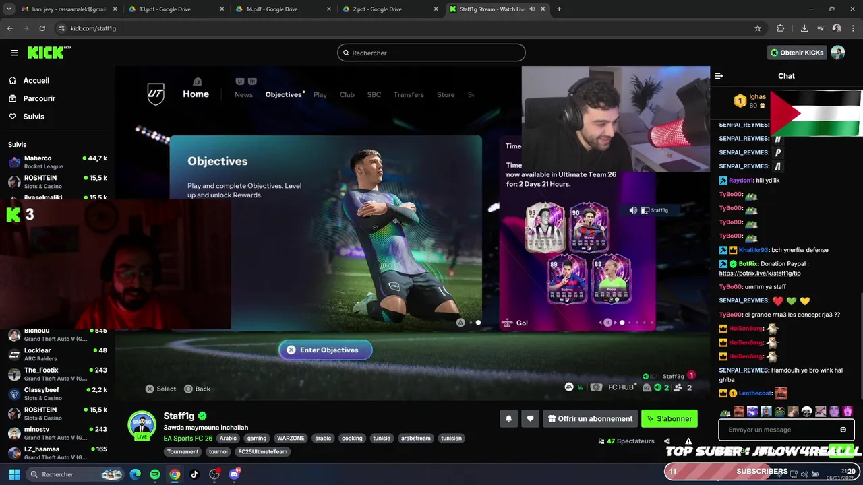Open the Kick sidebar hamburger menu

pos(14,53)
